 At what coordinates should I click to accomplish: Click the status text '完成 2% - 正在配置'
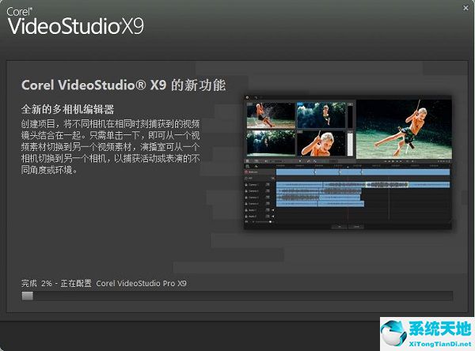pyautogui.click(x=56, y=283)
